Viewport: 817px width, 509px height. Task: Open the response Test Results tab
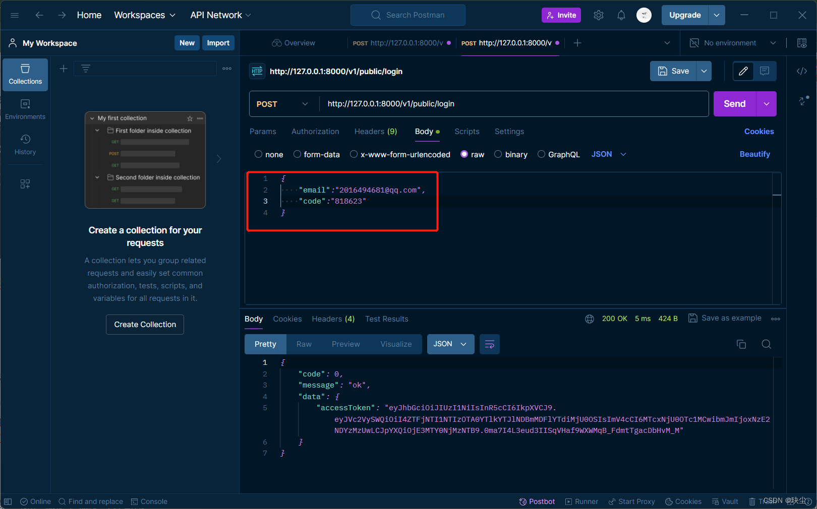(x=387, y=319)
